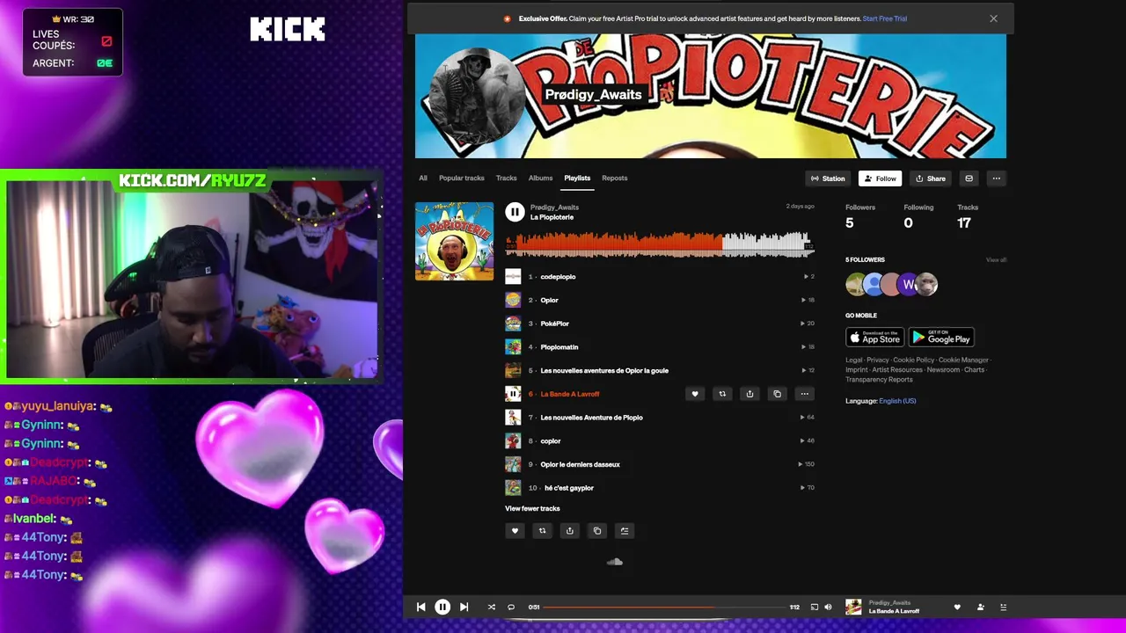This screenshot has height=633, width=1126.
Task: Open the Prødigy_Awaits profile avatar
Action: [x=476, y=95]
